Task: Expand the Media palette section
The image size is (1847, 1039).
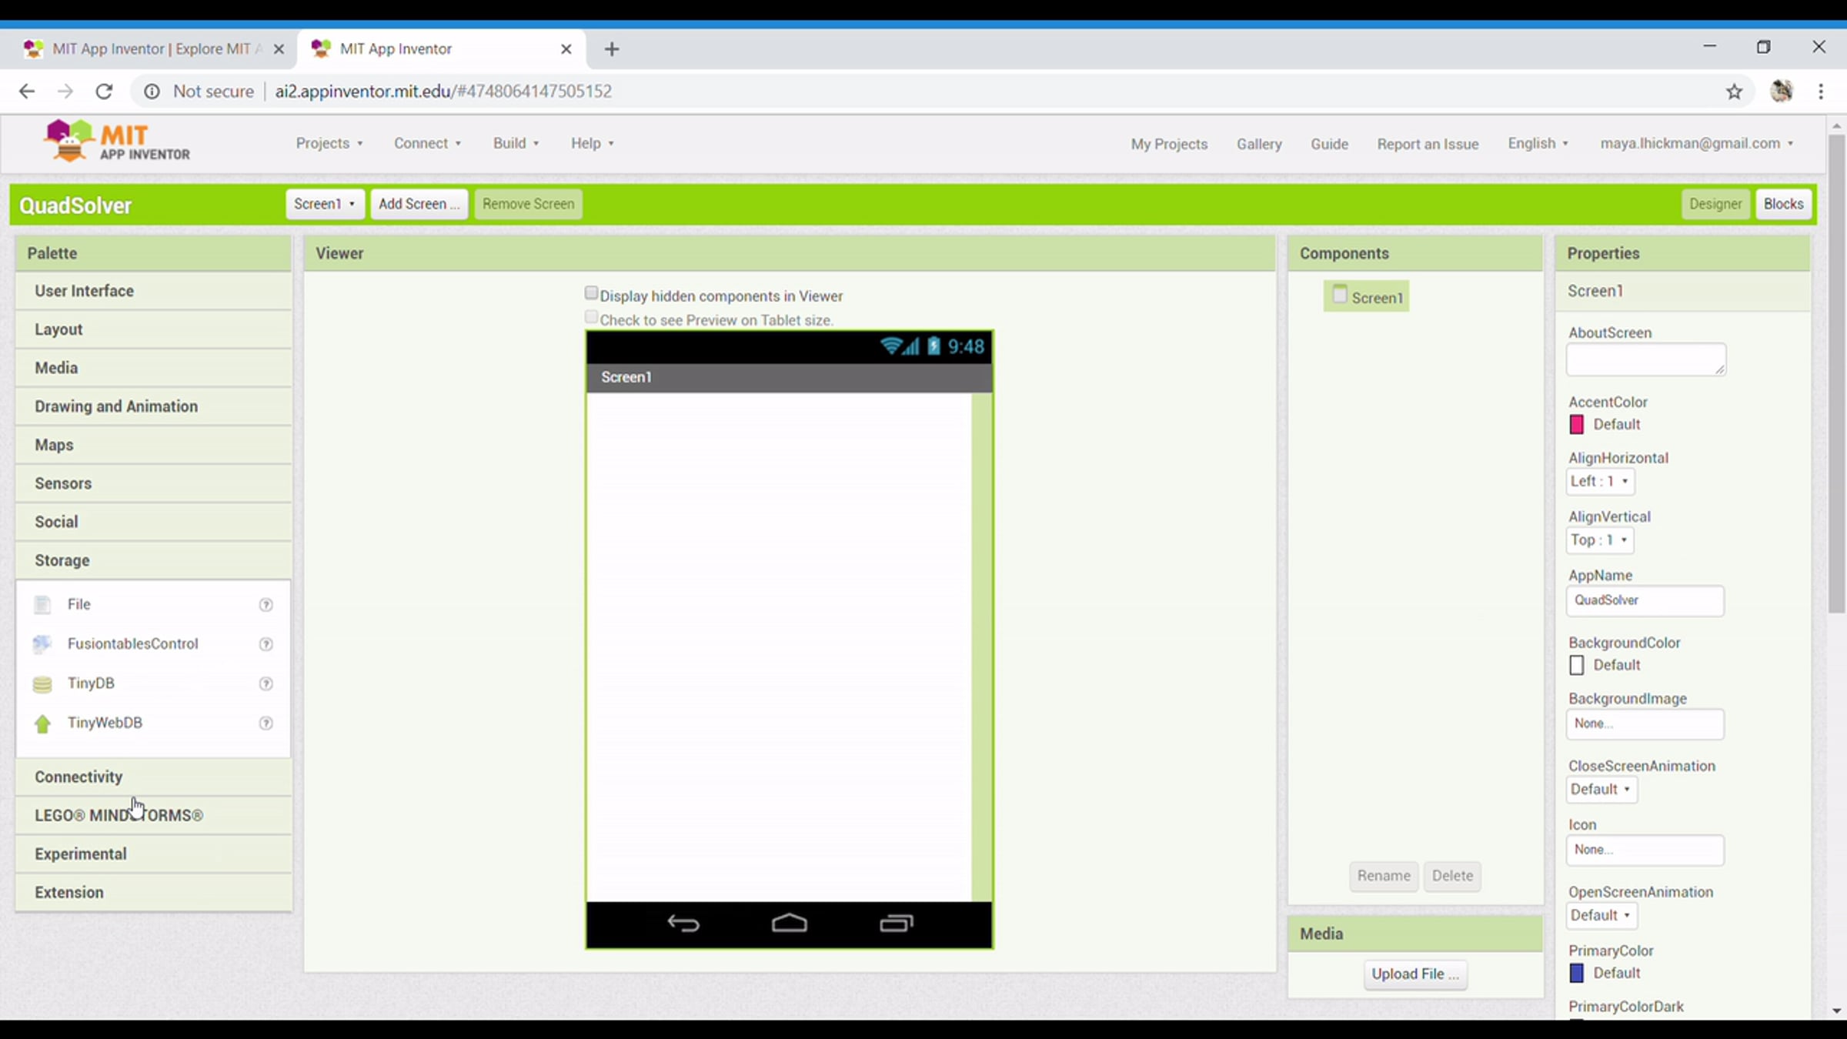Action: (154, 368)
